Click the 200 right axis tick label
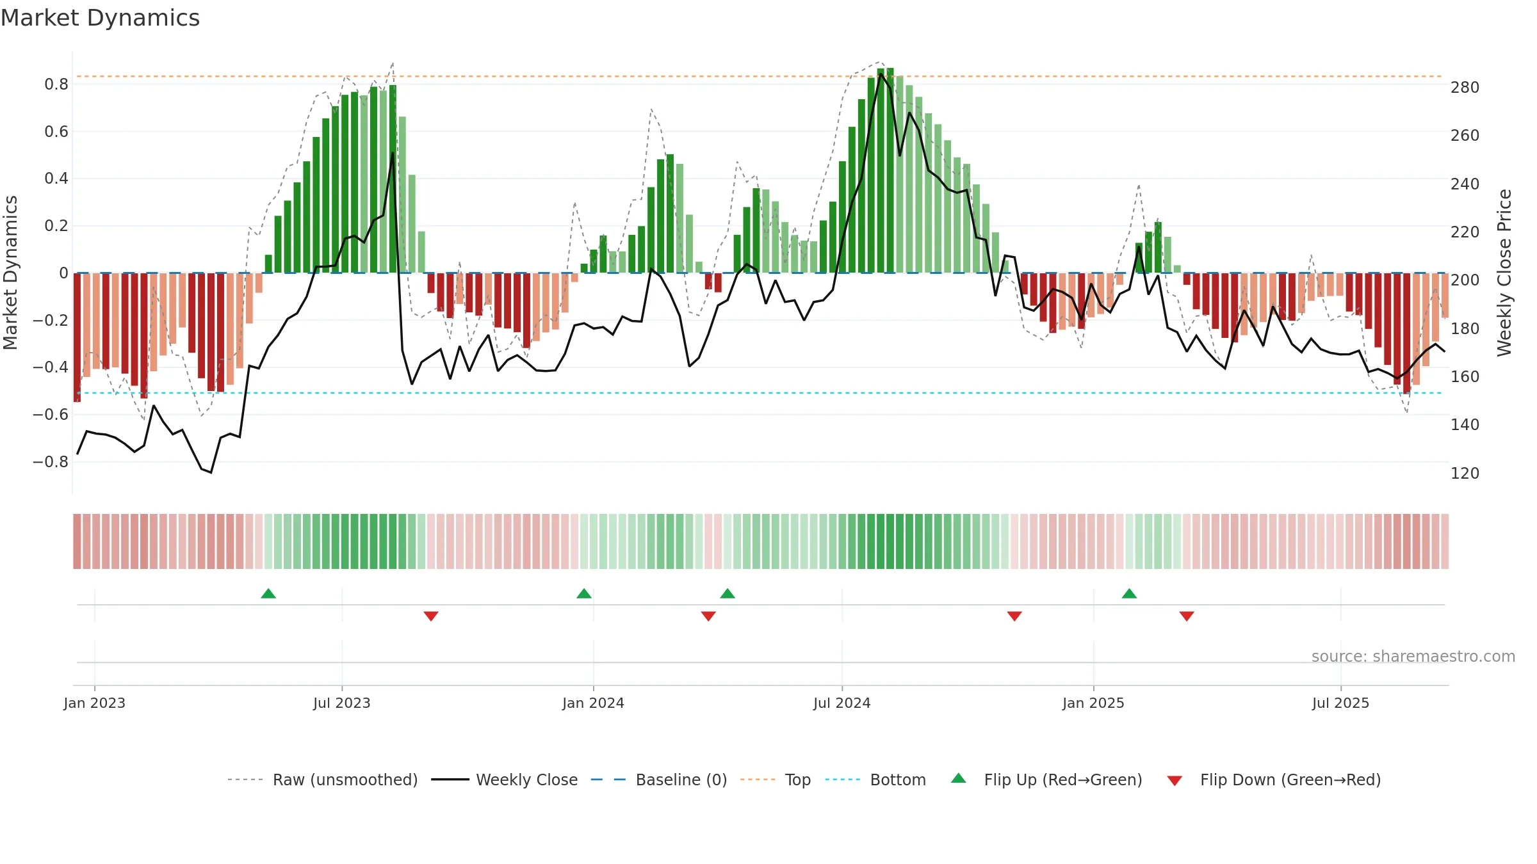The width and height of the screenshot is (1537, 864). (1465, 280)
